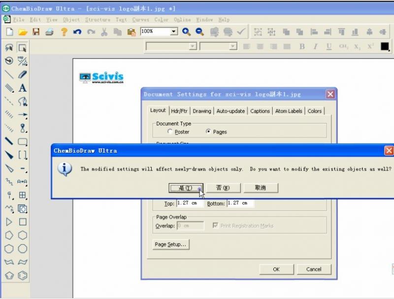Click the Undo arrow icon
Image resolution: width=394 pixels, height=299 pixels.
pos(77,32)
